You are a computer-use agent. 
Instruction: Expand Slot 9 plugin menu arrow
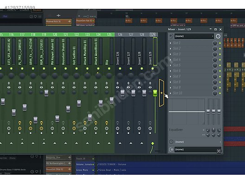[170, 88]
